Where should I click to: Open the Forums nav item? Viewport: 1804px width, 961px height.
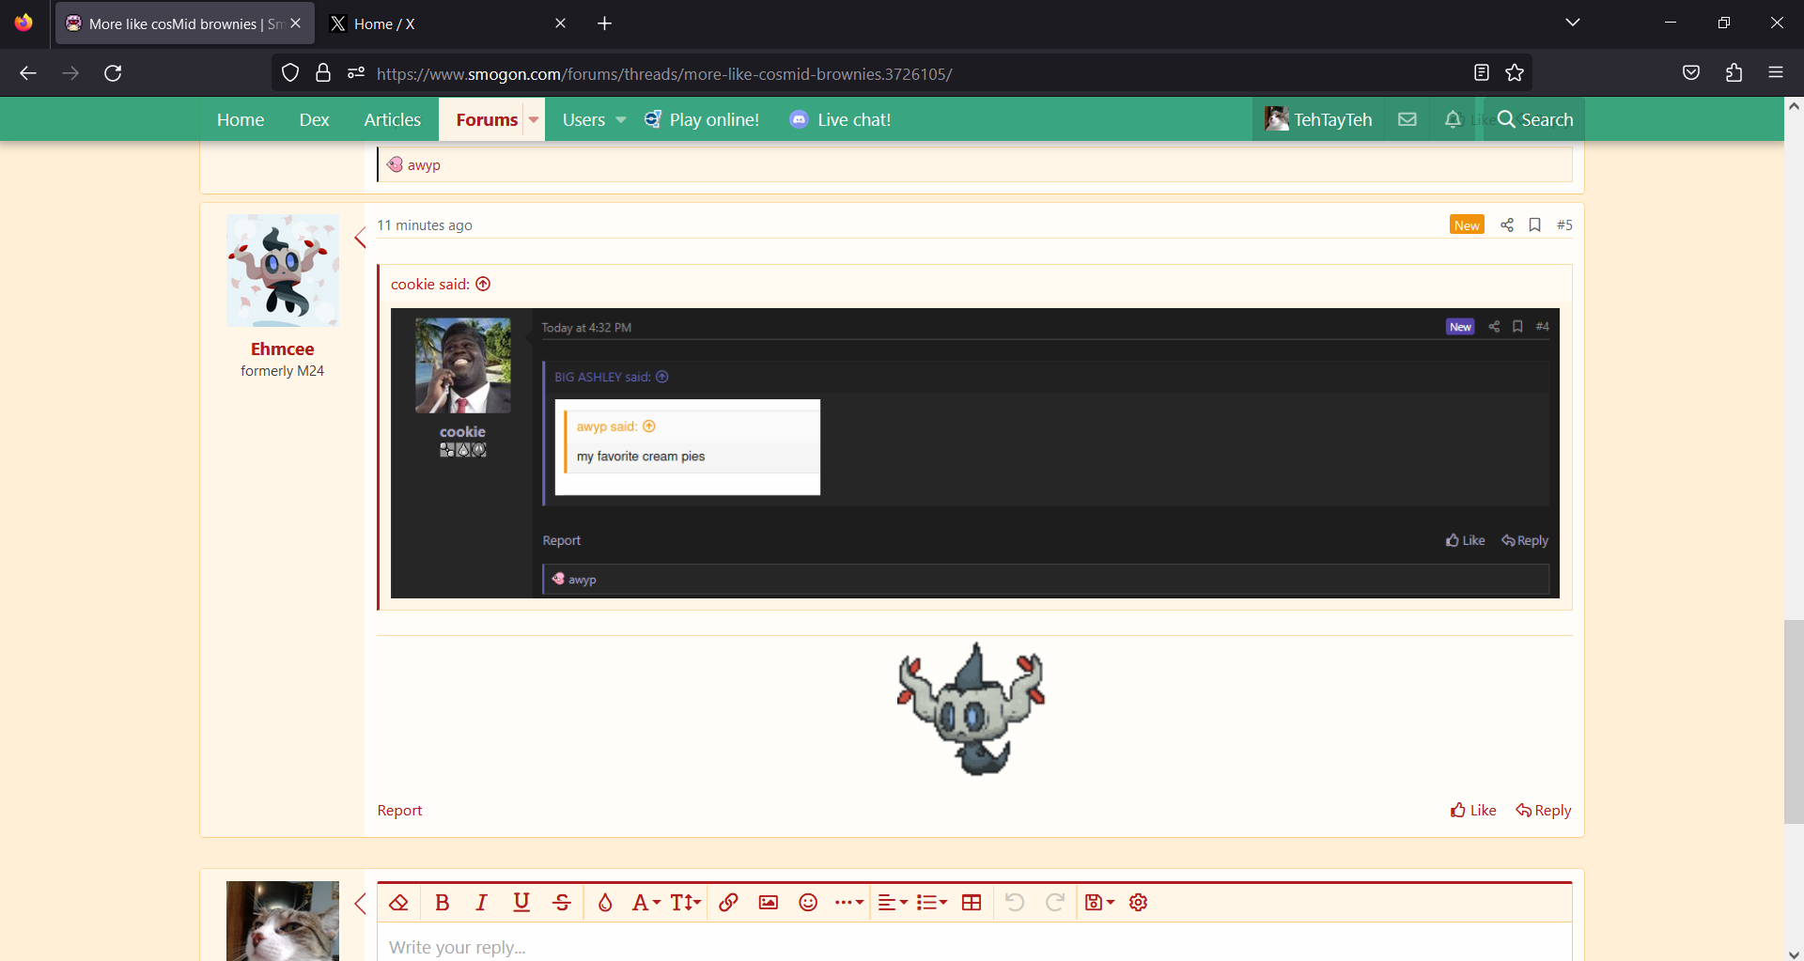click(x=487, y=119)
